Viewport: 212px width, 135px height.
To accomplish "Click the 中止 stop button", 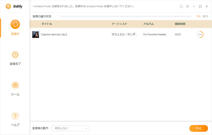I will click(198, 128).
